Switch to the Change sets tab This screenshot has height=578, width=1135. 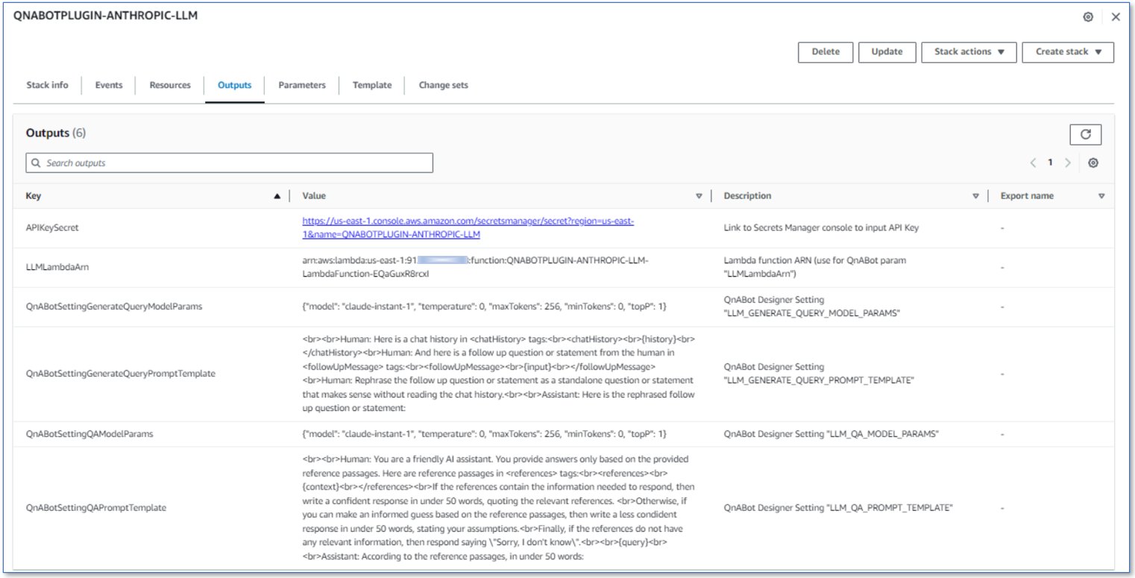pos(444,85)
